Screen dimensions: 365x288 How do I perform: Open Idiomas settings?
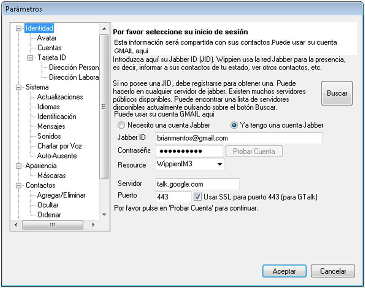(x=48, y=107)
